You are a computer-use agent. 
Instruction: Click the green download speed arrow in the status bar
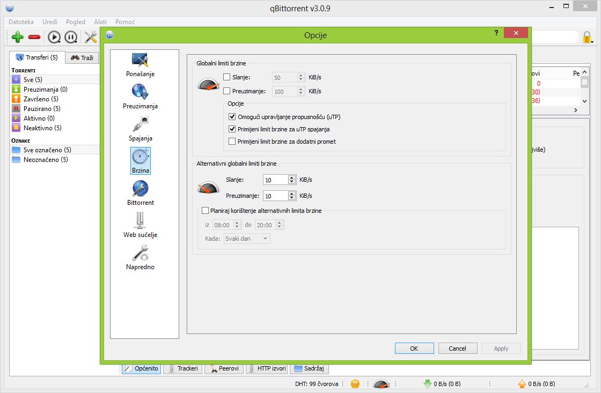pos(427,384)
